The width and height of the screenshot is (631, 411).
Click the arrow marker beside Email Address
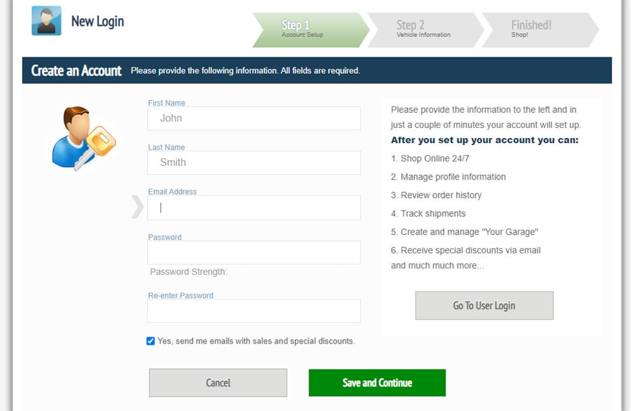point(137,207)
